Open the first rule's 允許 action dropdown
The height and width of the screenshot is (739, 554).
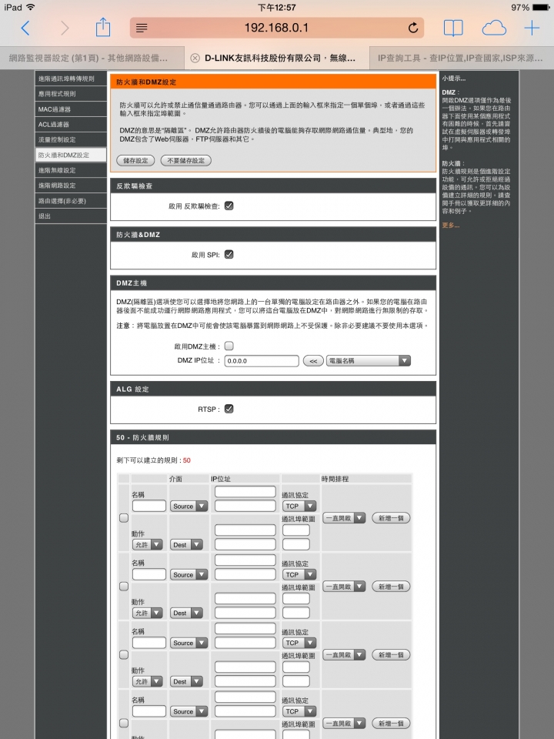pyautogui.click(x=148, y=545)
